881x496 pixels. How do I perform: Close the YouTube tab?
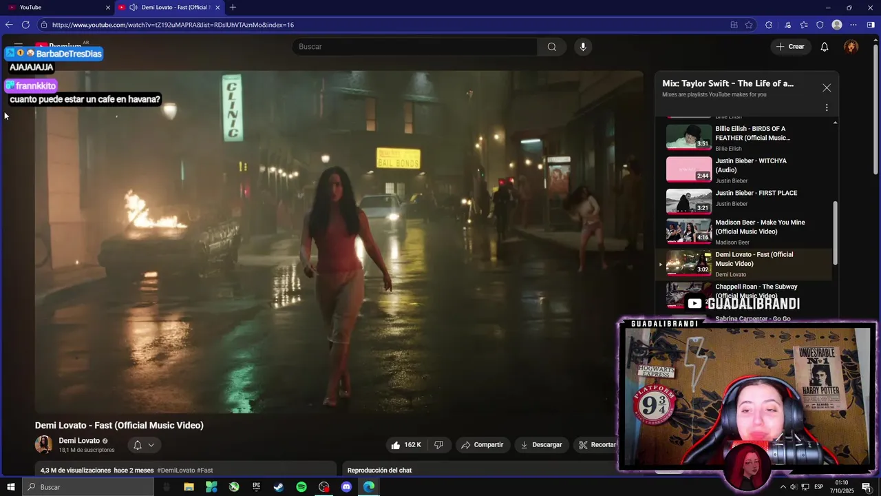tap(107, 8)
